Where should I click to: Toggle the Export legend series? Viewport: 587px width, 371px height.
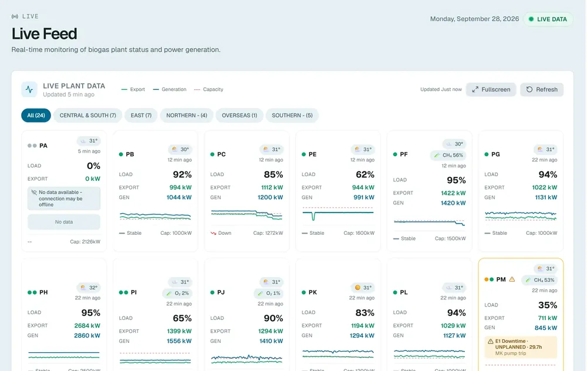(133, 89)
